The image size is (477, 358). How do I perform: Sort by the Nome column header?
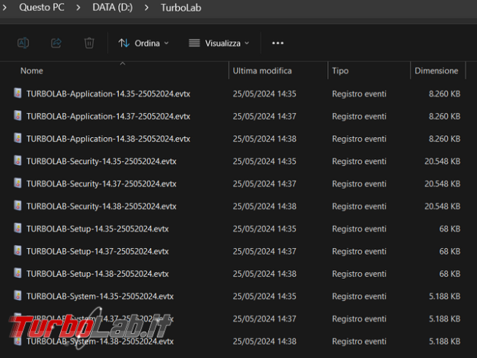click(x=32, y=71)
